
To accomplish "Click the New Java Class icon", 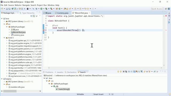I will [x=59, y=9].
